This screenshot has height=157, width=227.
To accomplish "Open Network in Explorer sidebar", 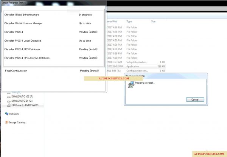I will [x=14, y=114].
